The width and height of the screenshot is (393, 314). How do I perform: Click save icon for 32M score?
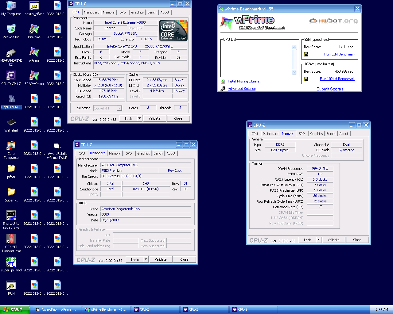pos(306,54)
